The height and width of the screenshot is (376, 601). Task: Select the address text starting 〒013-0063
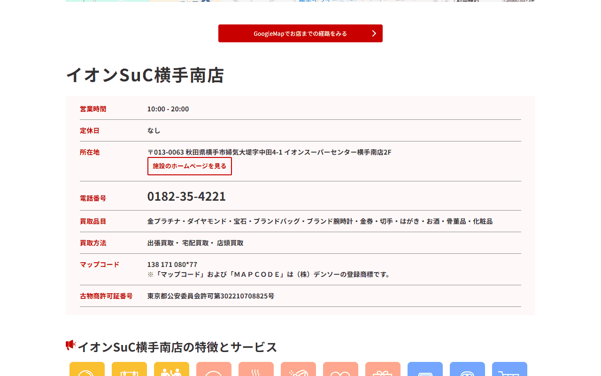click(270, 152)
